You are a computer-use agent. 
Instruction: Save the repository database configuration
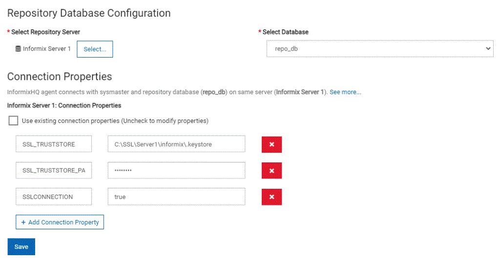click(21, 246)
